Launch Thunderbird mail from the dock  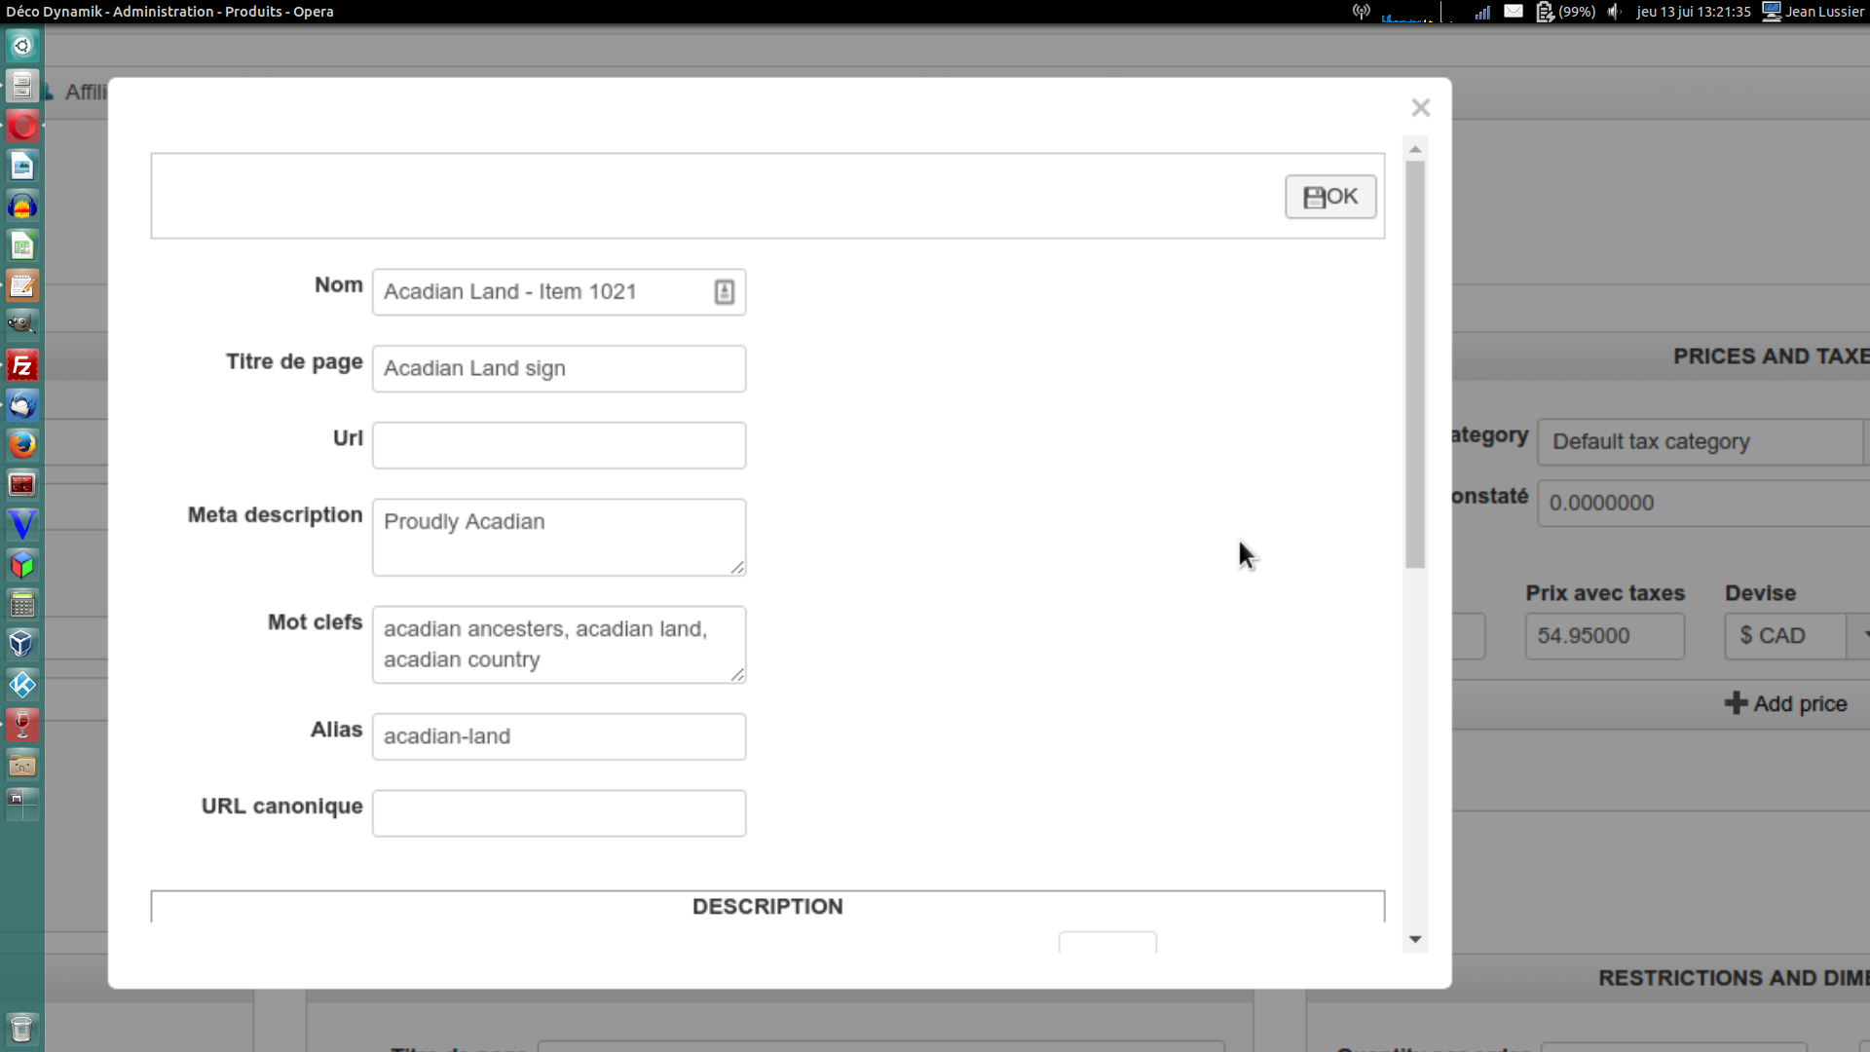pyautogui.click(x=21, y=405)
